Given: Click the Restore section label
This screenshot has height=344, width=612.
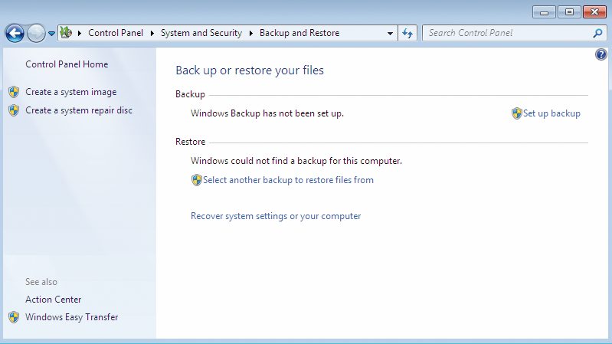Looking at the screenshot, I should [x=190, y=141].
